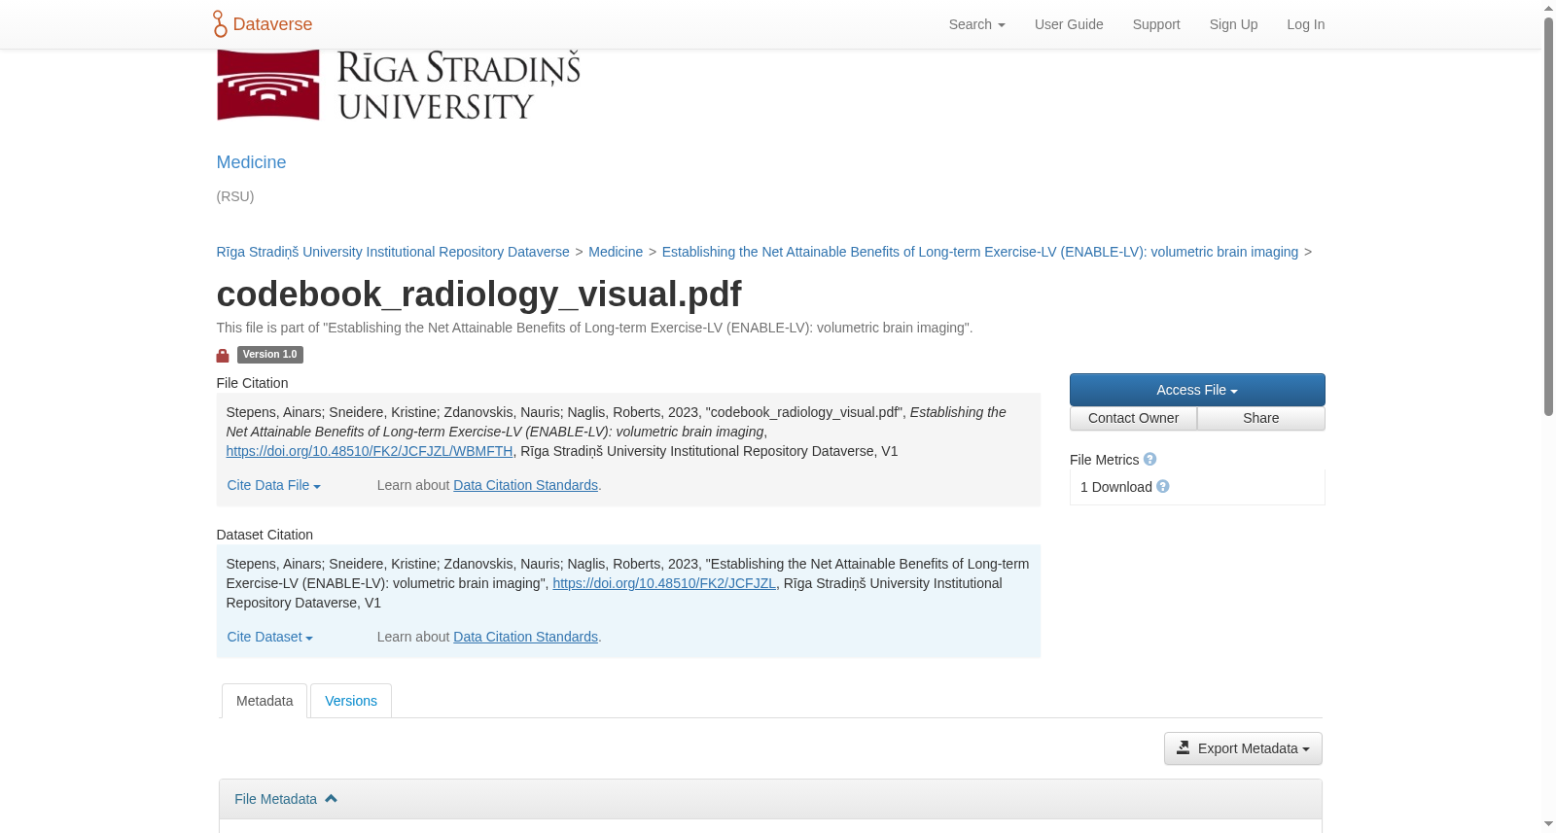Image resolution: width=1556 pixels, height=833 pixels.
Task: Switch to the Versions tab
Action: pos(351,701)
